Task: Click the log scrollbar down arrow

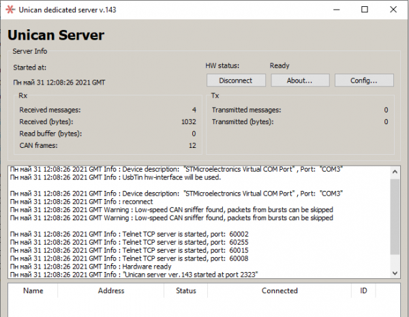Action: pos(395,273)
